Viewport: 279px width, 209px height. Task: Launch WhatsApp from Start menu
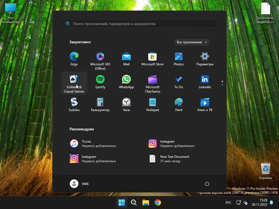126,82
